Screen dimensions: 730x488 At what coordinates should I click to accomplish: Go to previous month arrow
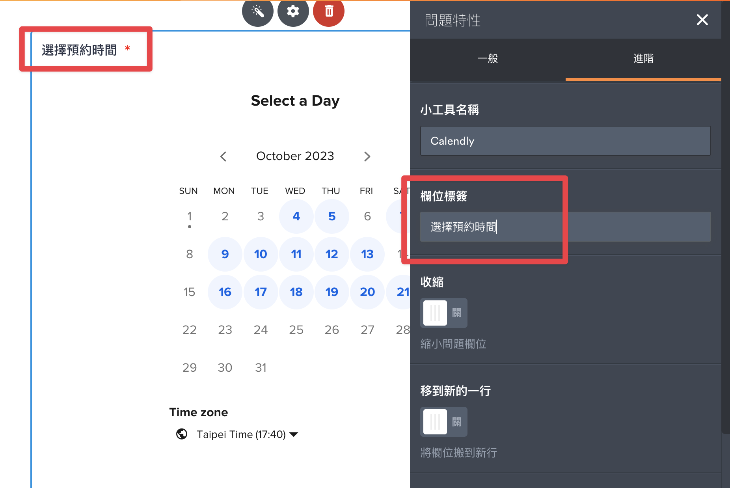pos(223,156)
